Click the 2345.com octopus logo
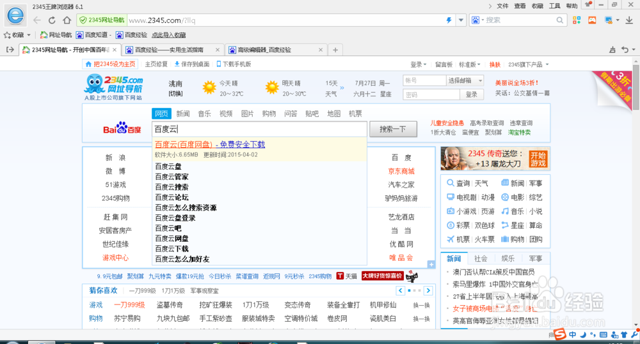Image resolution: width=640 pixels, height=344 pixels. pyautogui.click(x=113, y=87)
